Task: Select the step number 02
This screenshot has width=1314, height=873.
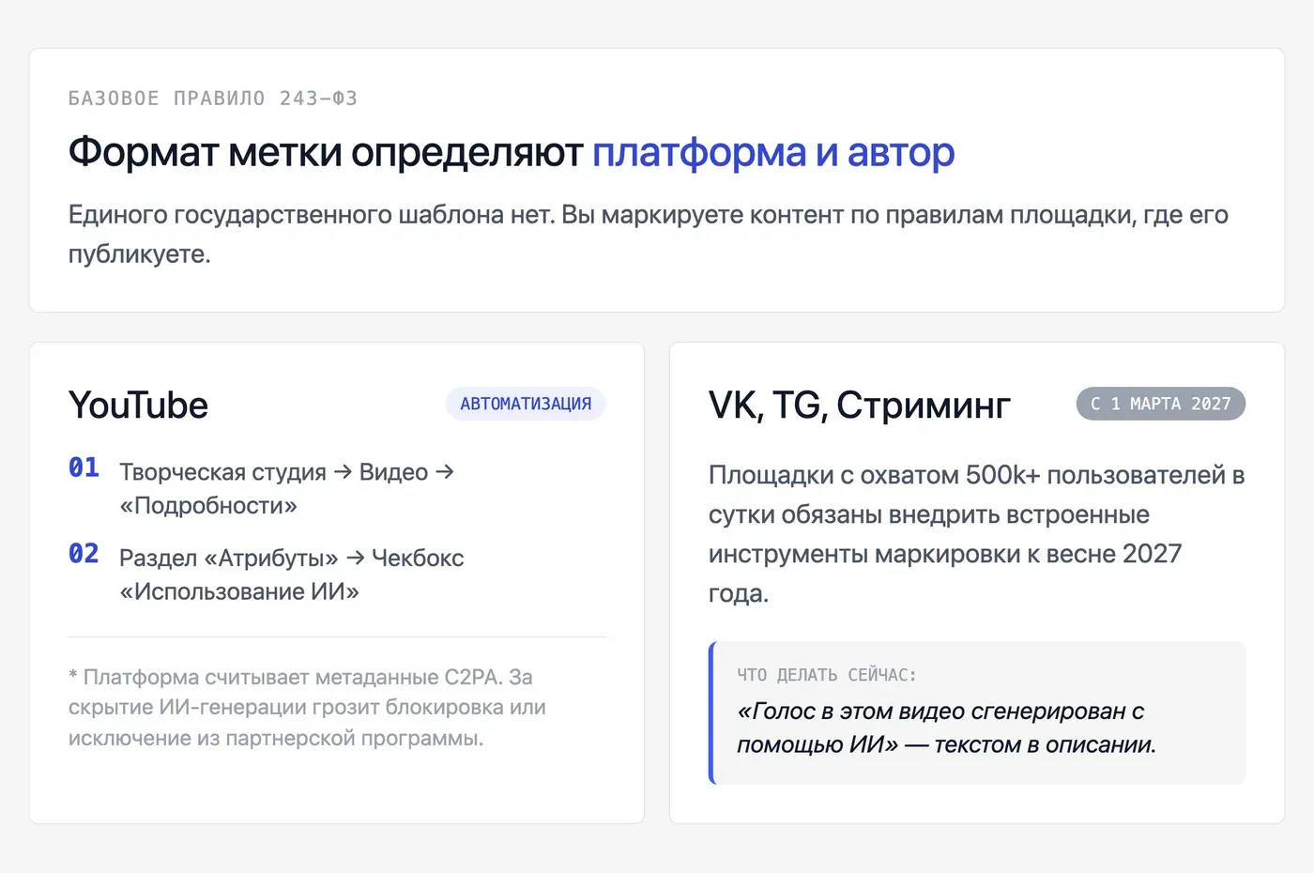Action: [84, 554]
